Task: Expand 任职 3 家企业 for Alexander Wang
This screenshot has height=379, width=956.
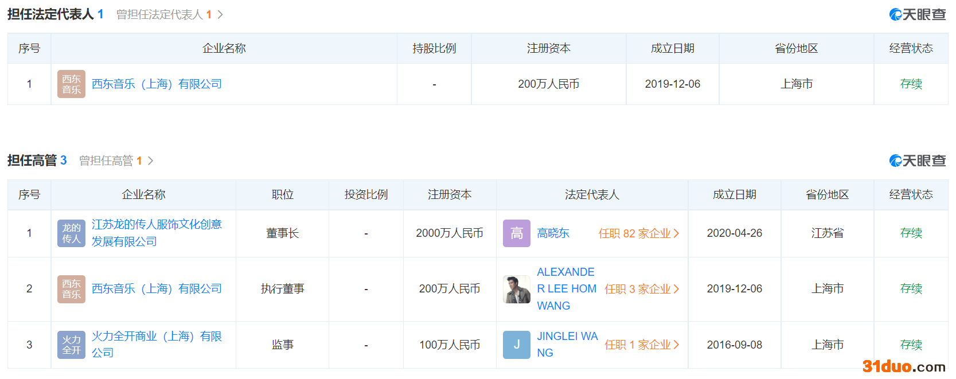Action: coord(641,289)
